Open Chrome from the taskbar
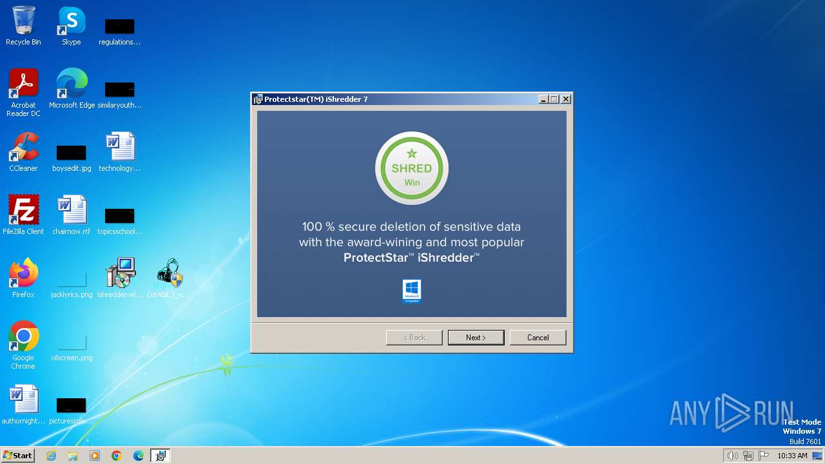This screenshot has height=464, width=825. (117, 456)
